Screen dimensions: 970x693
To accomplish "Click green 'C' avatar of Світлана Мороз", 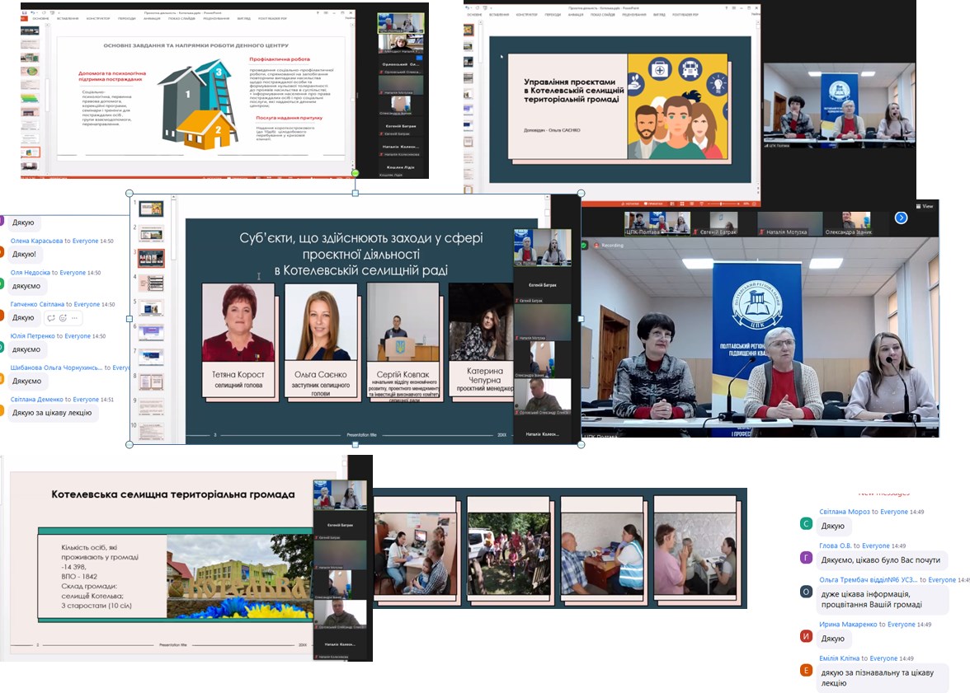I will (806, 523).
